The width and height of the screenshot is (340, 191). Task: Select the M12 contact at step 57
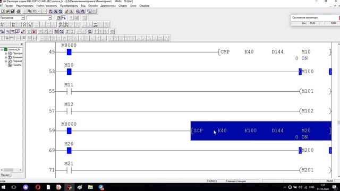point(69,111)
